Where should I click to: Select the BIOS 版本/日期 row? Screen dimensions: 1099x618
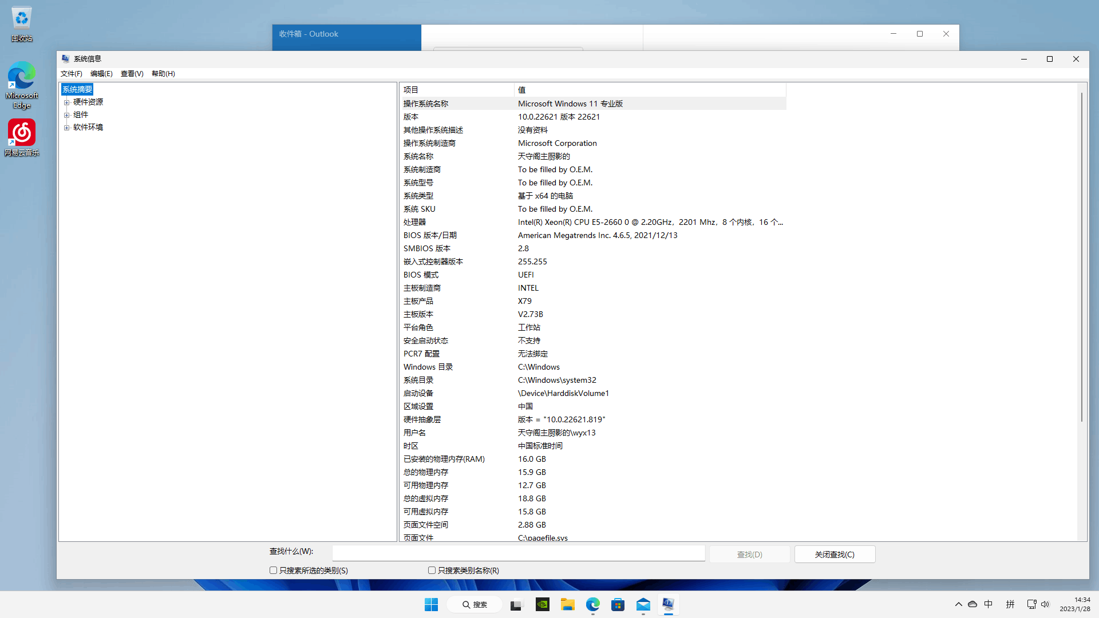tap(593, 235)
